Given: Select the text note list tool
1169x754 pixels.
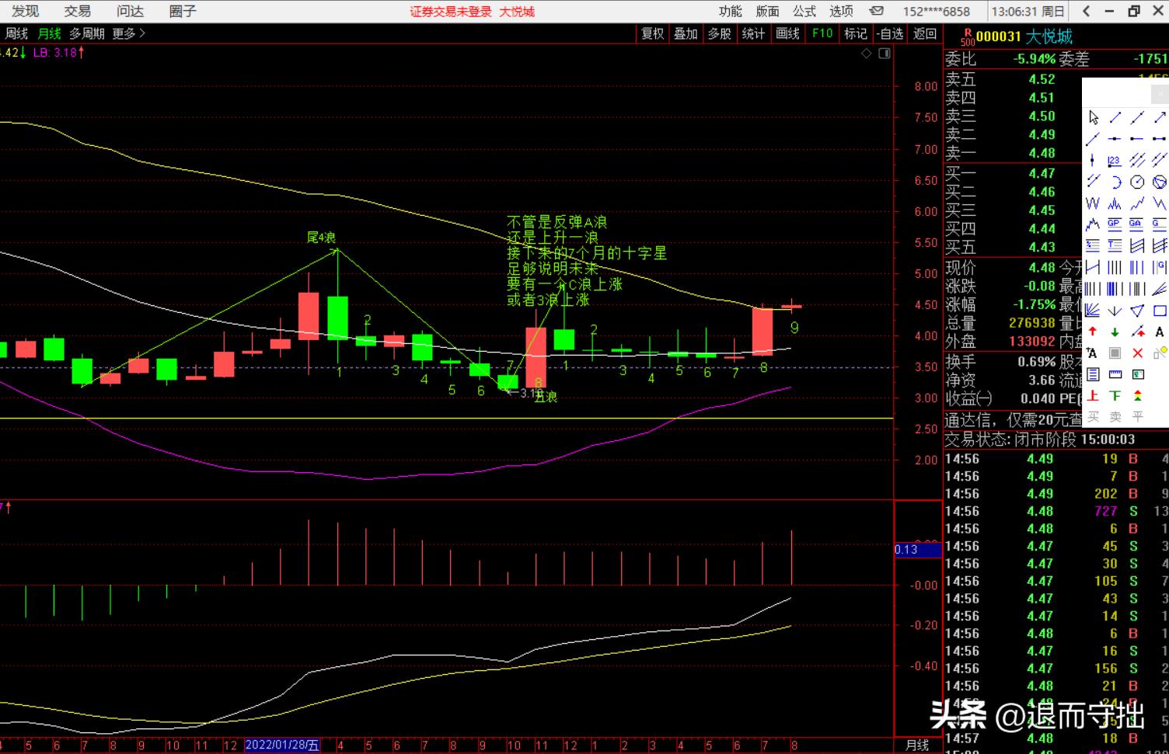Looking at the screenshot, I should click(x=1094, y=374).
